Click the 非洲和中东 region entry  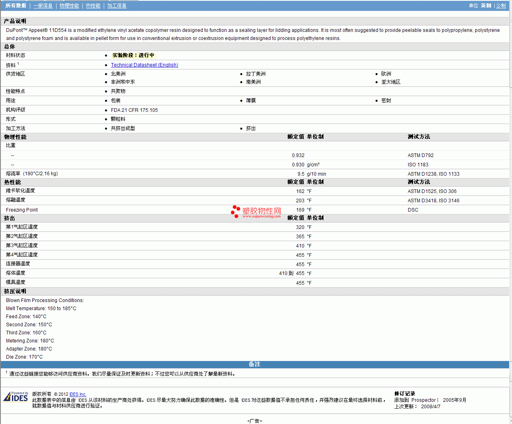coord(123,82)
